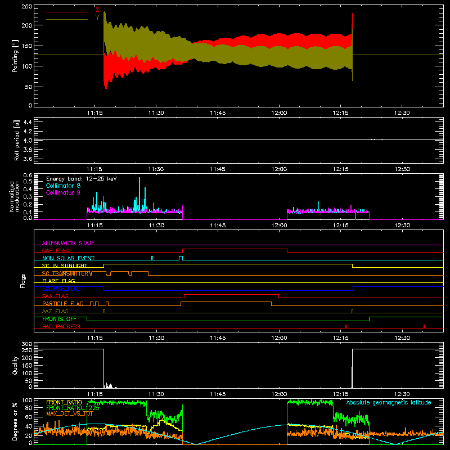
Task: Select the Energy band: 12-25 keV text
Action: click(82, 178)
